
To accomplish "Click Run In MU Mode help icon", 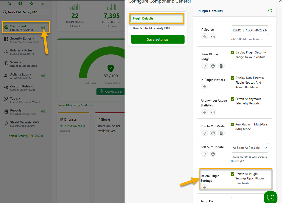I will 213,133.
